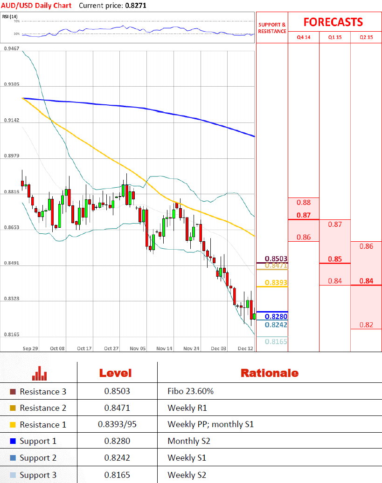The image size is (382, 483).
Task: Click the Support 3 light-blue color swatch
Action: (x=13, y=475)
